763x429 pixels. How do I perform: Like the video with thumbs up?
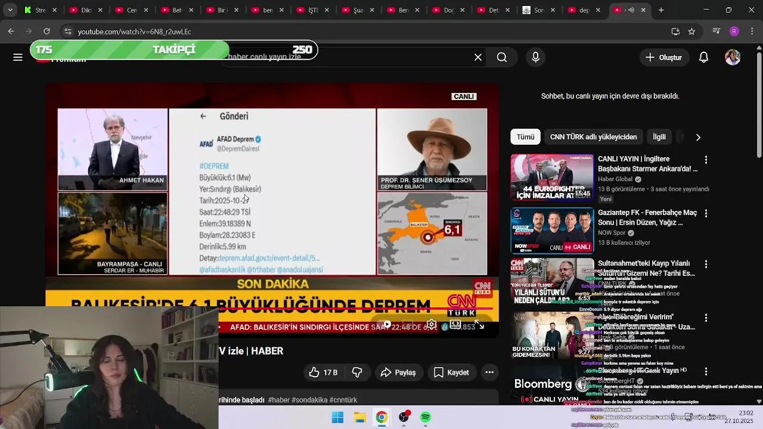[x=323, y=372]
